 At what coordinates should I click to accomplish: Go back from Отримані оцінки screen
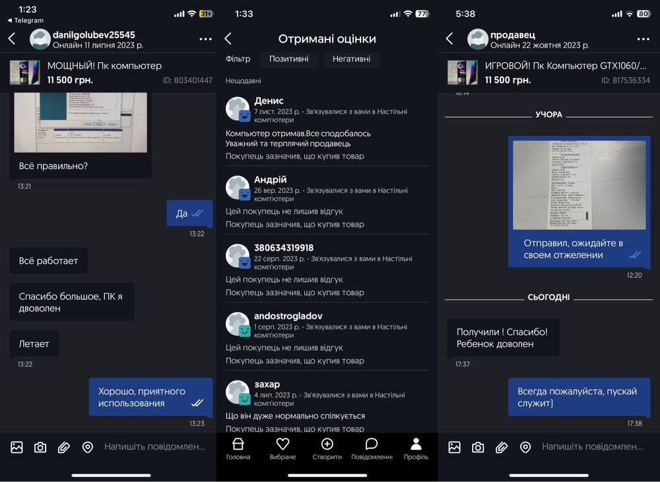[x=228, y=39]
